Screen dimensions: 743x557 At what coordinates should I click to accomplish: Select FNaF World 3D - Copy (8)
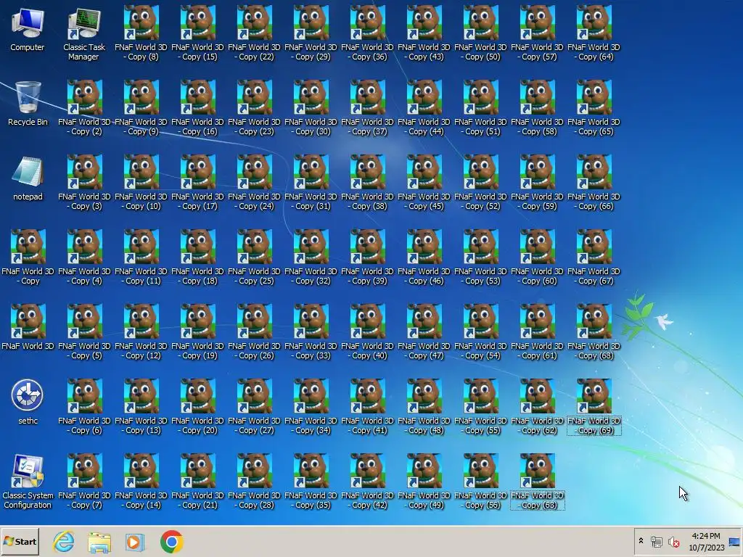[141, 33]
